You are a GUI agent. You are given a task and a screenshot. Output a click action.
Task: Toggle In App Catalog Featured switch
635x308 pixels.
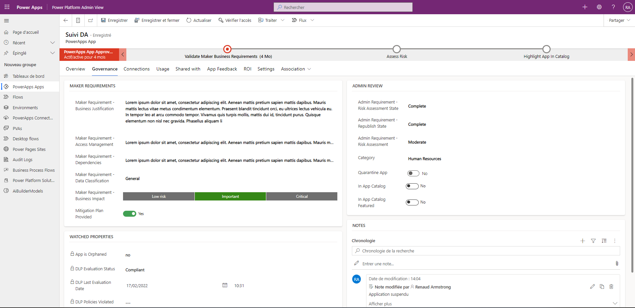(x=412, y=202)
